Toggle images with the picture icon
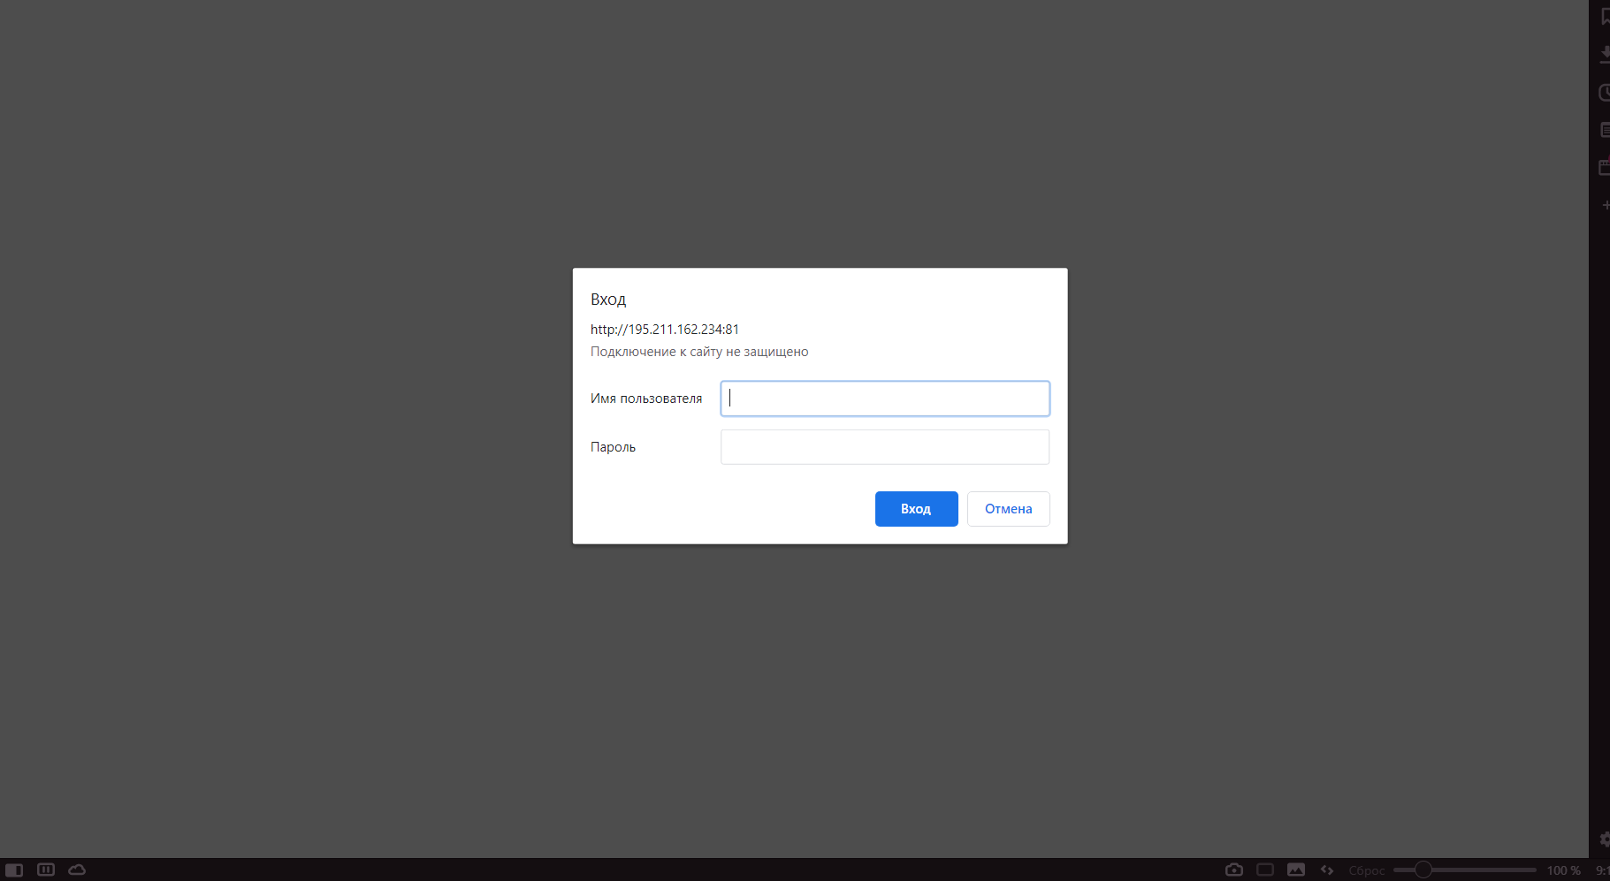Screen dimensions: 1610x881 pyautogui.click(x=1296, y=870)
